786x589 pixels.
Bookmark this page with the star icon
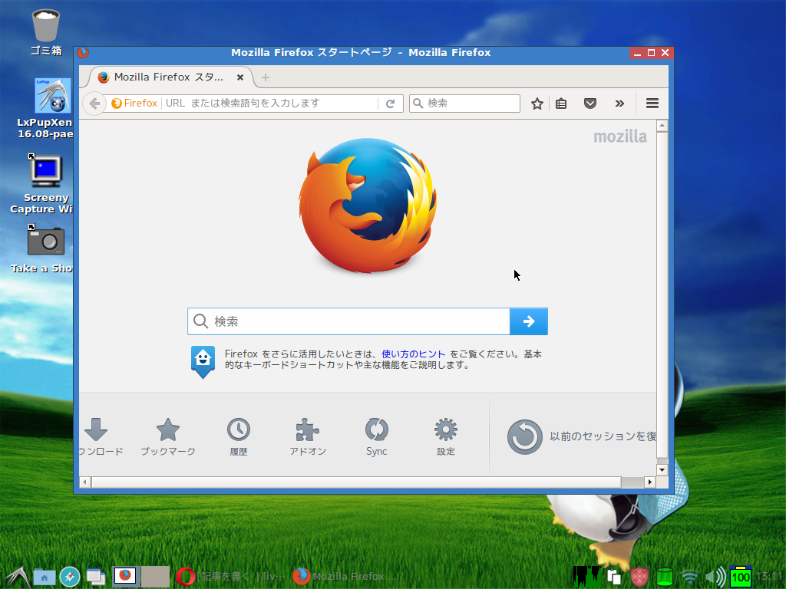click(x=537, y=104)
